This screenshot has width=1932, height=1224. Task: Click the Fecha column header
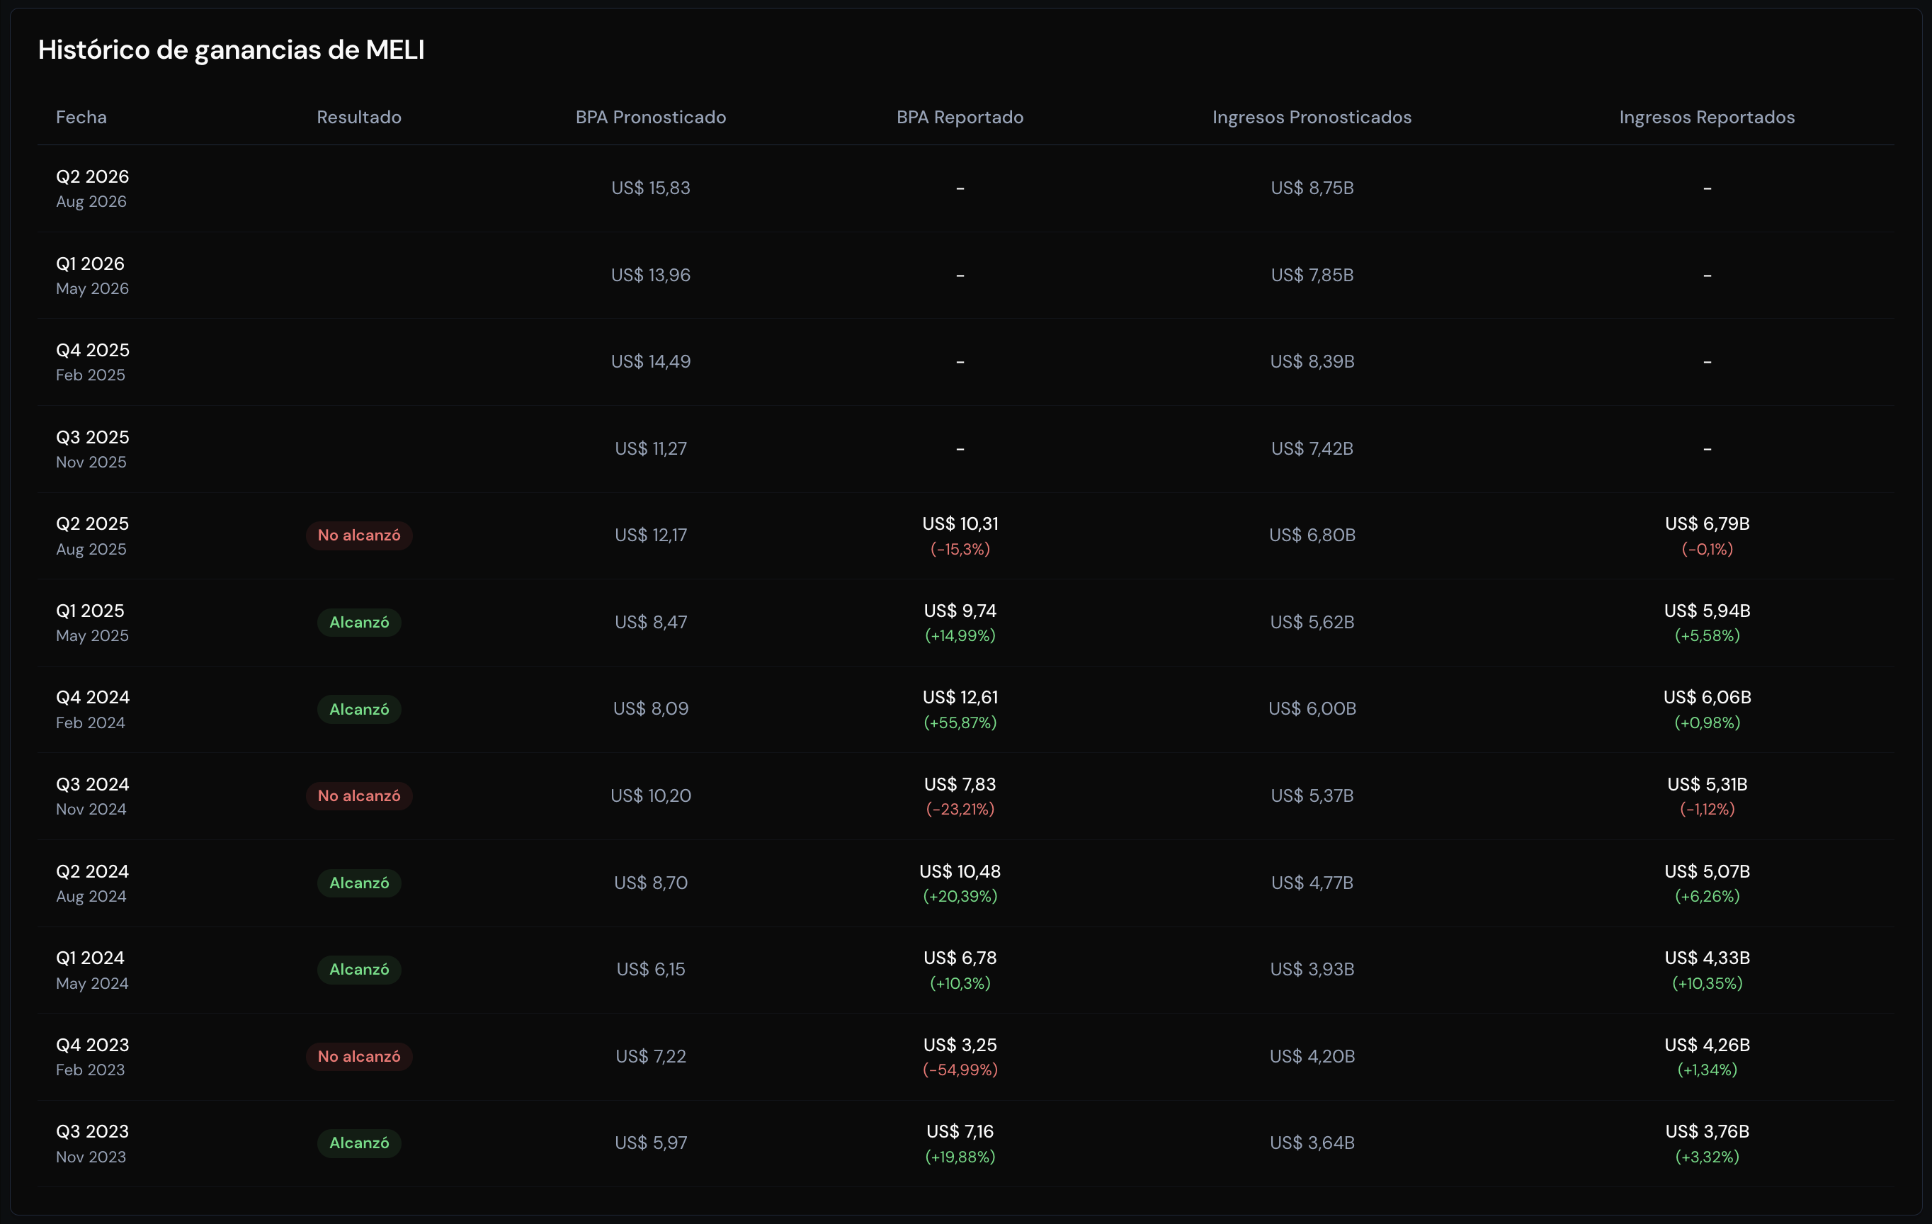coord(81,117)
